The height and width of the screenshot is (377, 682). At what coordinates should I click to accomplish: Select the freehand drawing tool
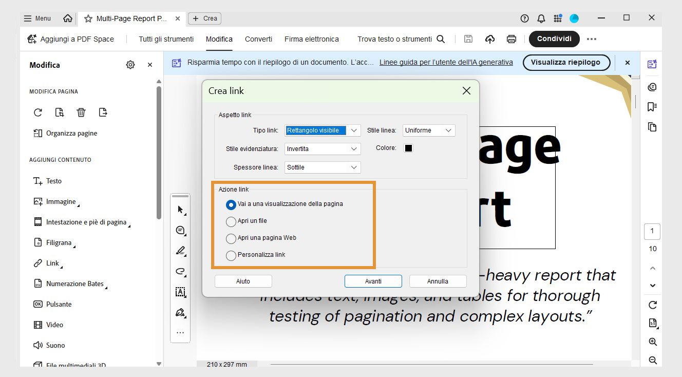pyautogui.click(x=180, y=271)
